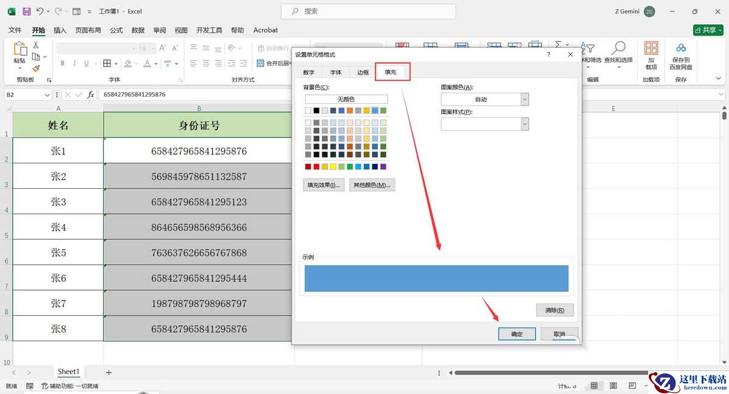This screenshot has width=729, height=394.
Task: Open the Formulas ribbon tab
Action: tap(116, 30)
